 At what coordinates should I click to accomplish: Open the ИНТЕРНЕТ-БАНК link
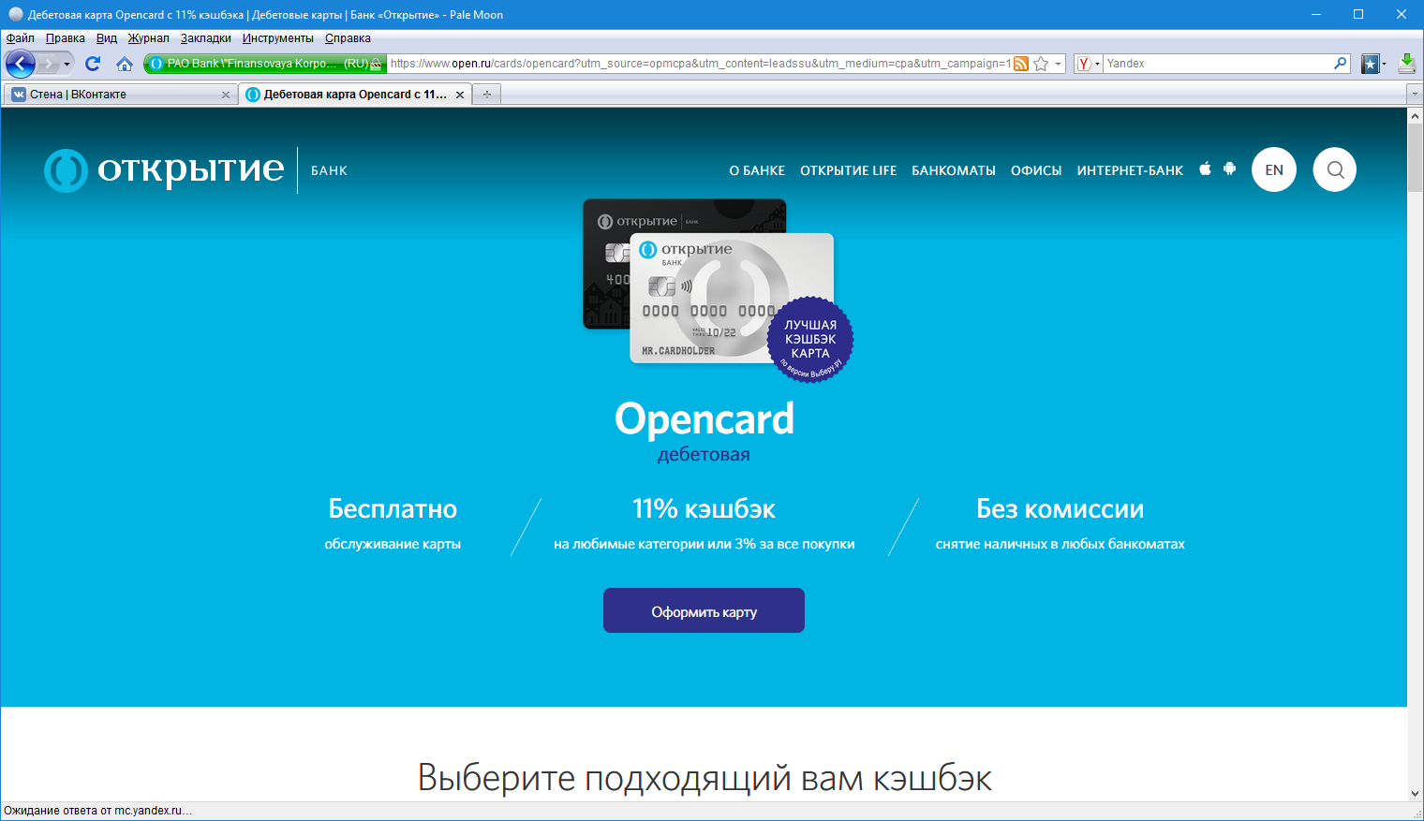point(1130,170)
